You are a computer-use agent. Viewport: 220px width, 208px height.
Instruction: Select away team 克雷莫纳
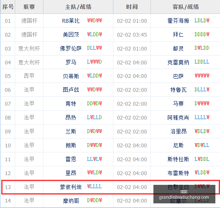coord(178,62)
